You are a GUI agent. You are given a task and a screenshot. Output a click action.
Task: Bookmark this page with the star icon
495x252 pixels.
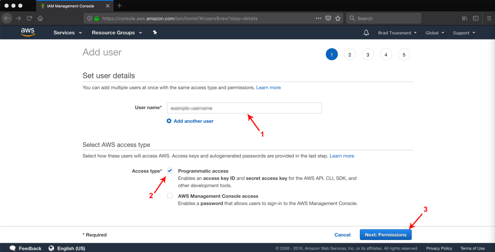coord(338,18)
